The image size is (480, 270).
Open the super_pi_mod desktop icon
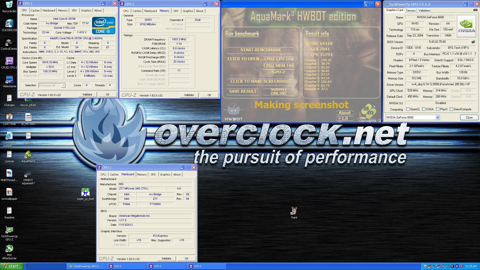point(85,194)
